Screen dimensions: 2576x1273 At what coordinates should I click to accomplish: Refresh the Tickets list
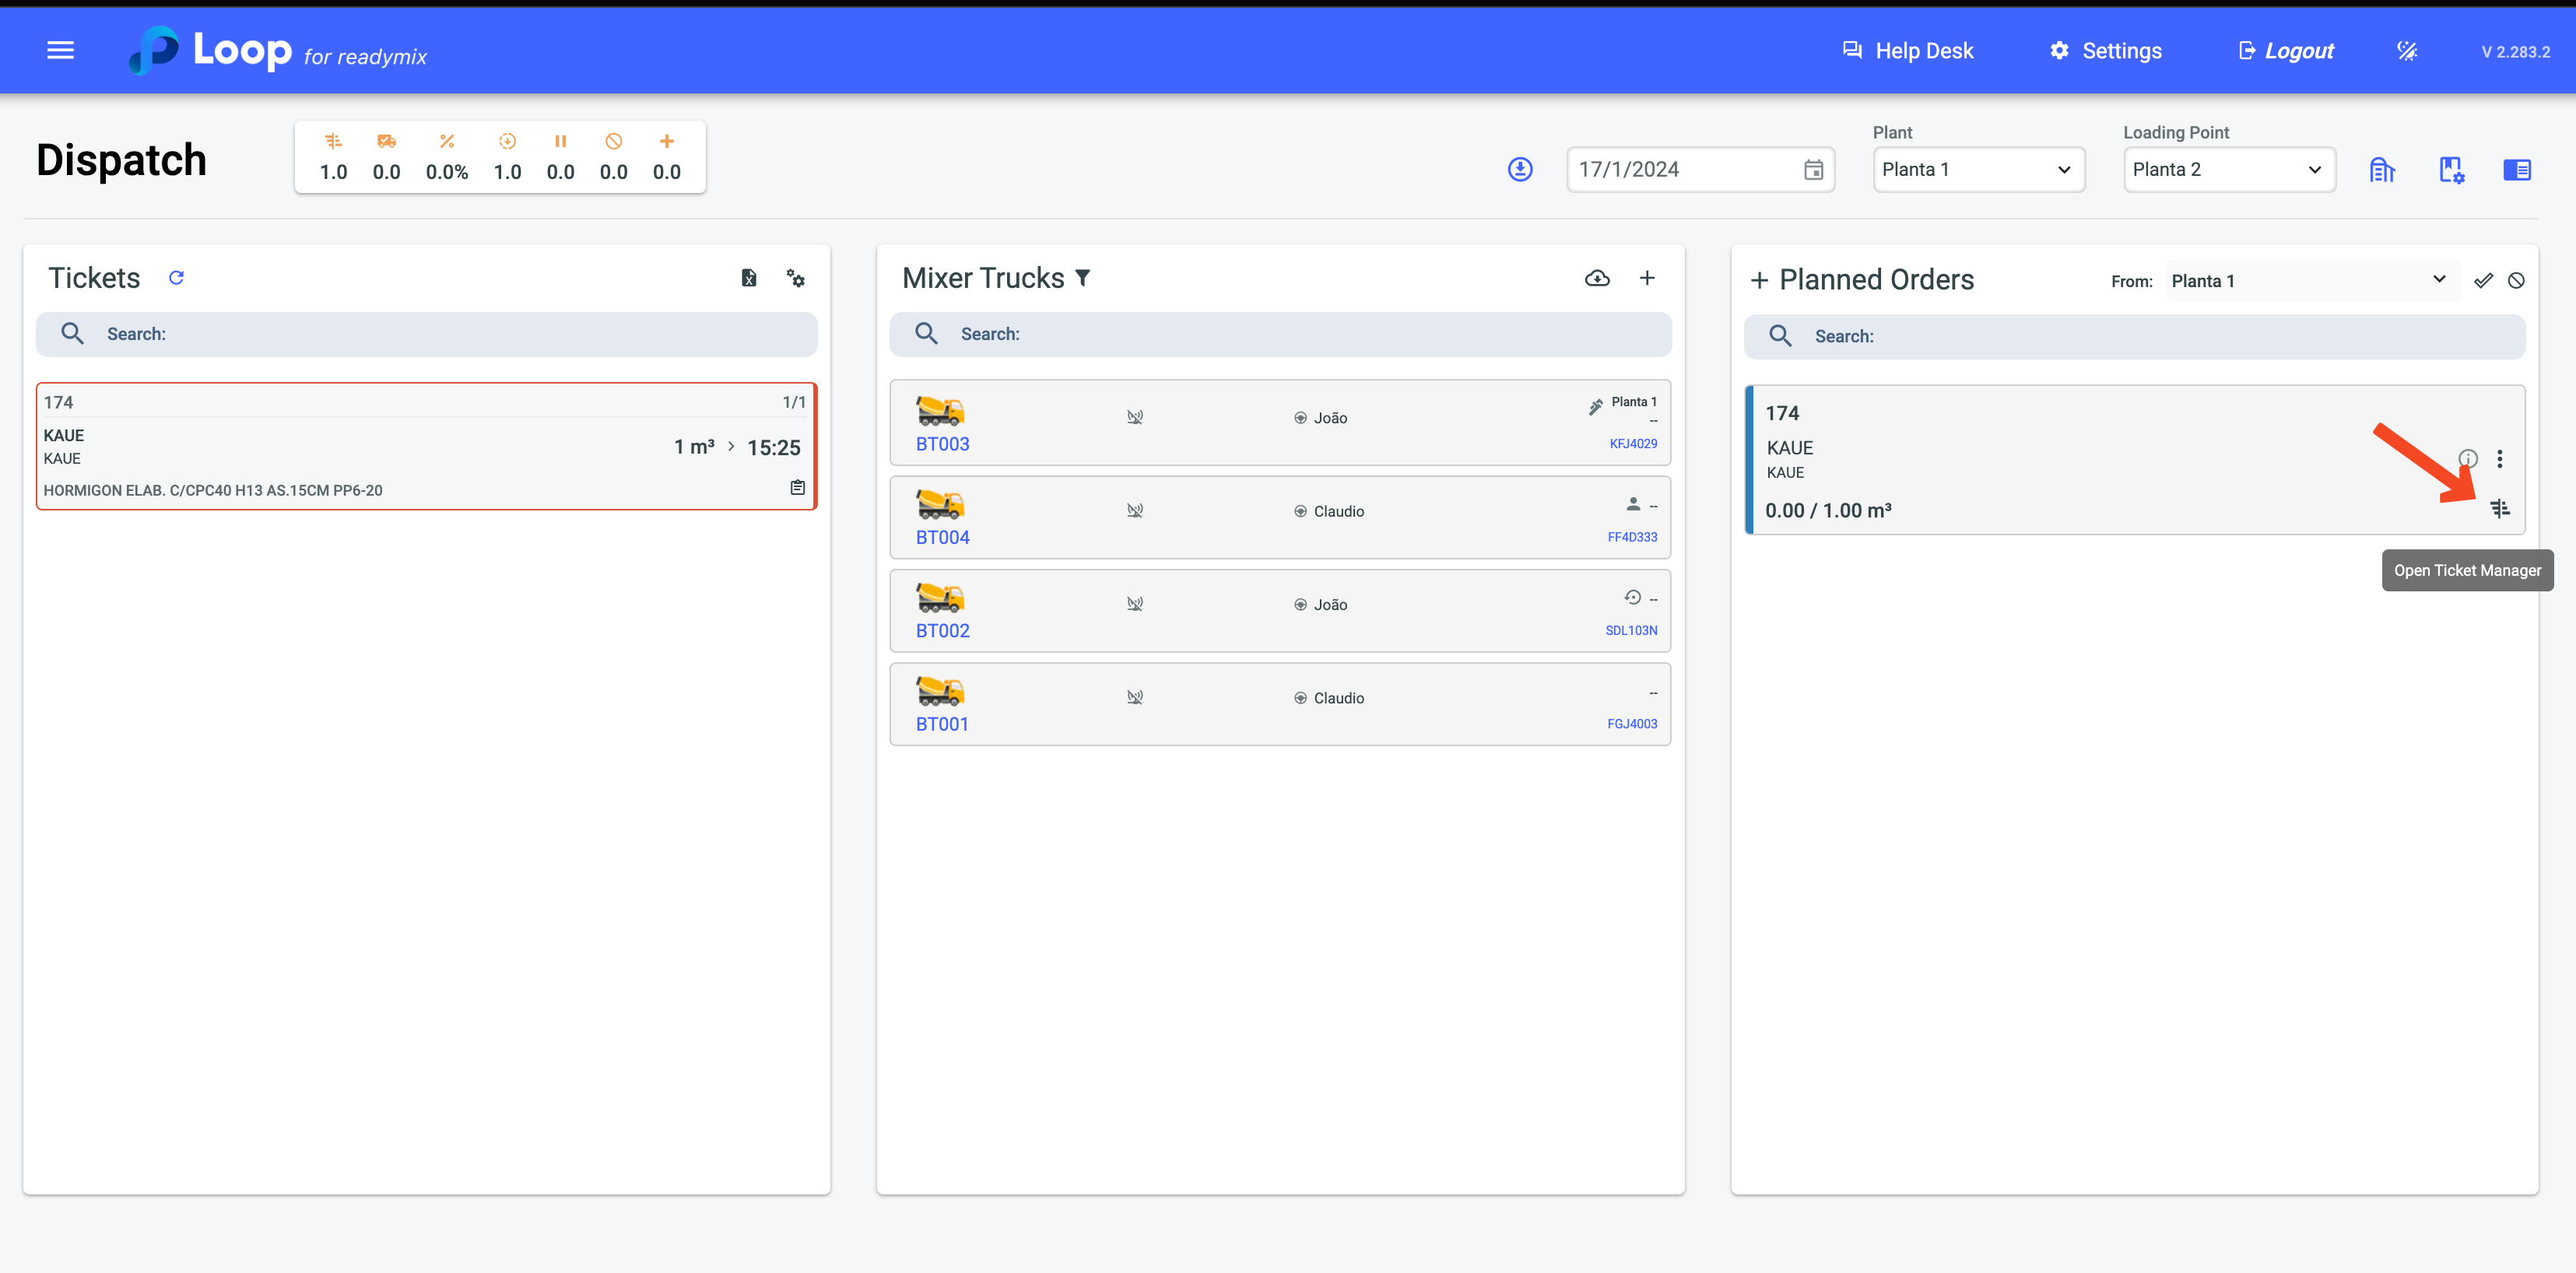176,278
